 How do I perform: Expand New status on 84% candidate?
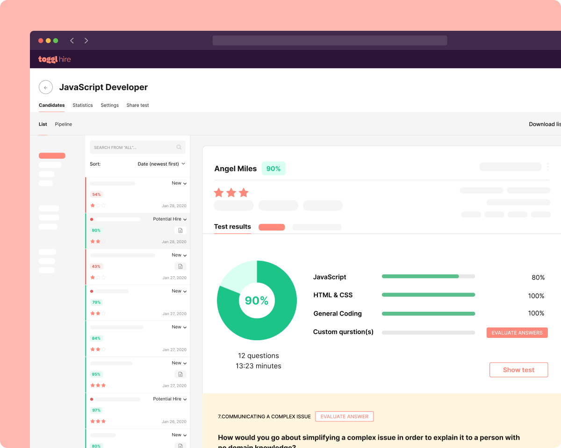[179, 327]
